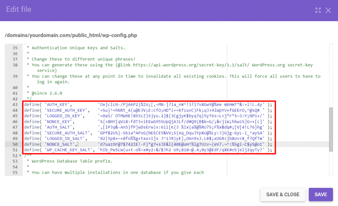Place cursor on the AUTH_KEY define line
The image size is (338, 206).
click(x=99, y=104)
